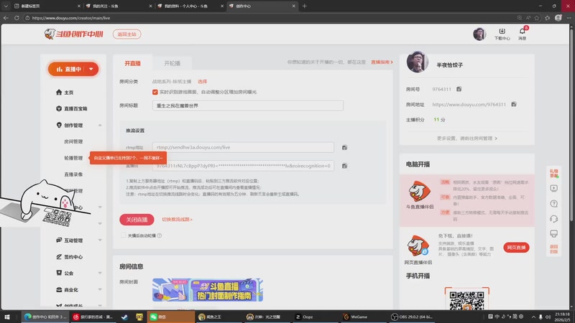The height and width of the screenshot is (323, 575).
Task: Open 下载中心 download center
Action: pos(502,34)
